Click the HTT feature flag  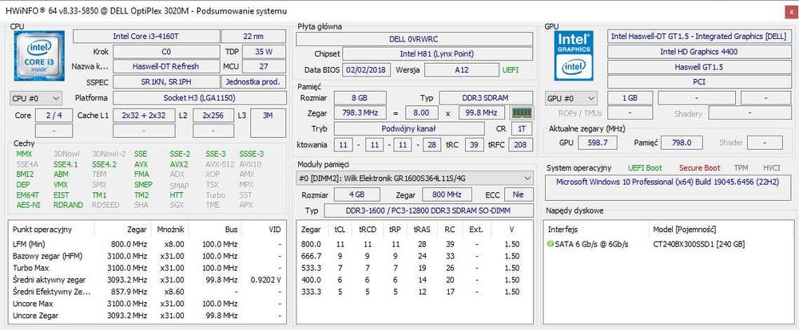coord(177,194)
